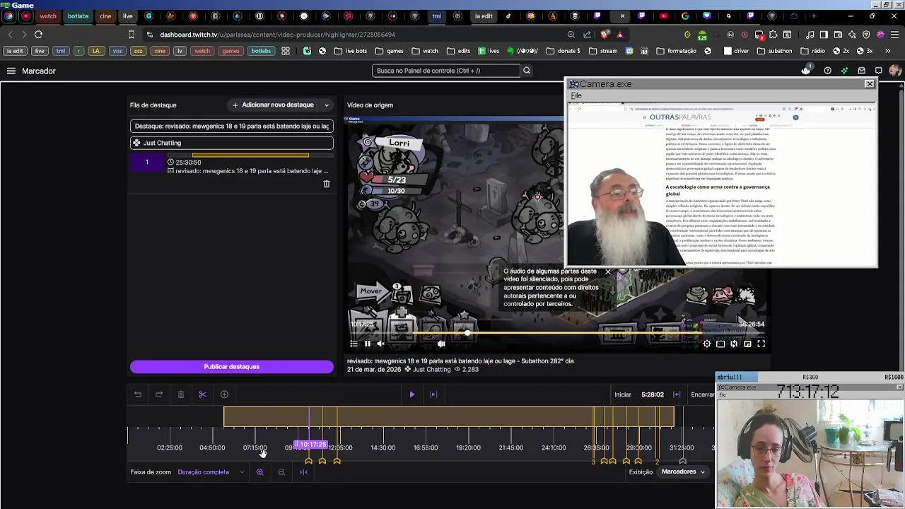The width and height of the screenshot is (905, 509).
Task: Switch to the ia edit browser tab
Action: [x=484, y=16]
